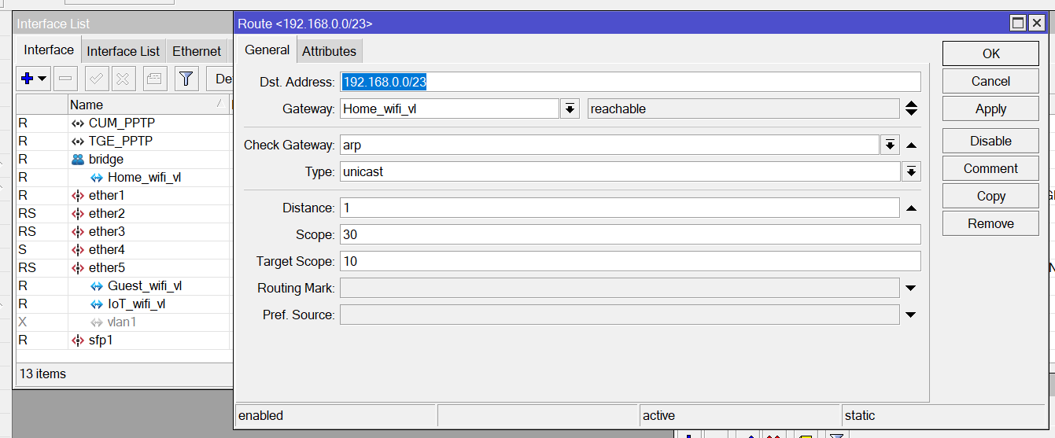
Task: Select the CUM_PPTP row name
Action: click(122, 123)
